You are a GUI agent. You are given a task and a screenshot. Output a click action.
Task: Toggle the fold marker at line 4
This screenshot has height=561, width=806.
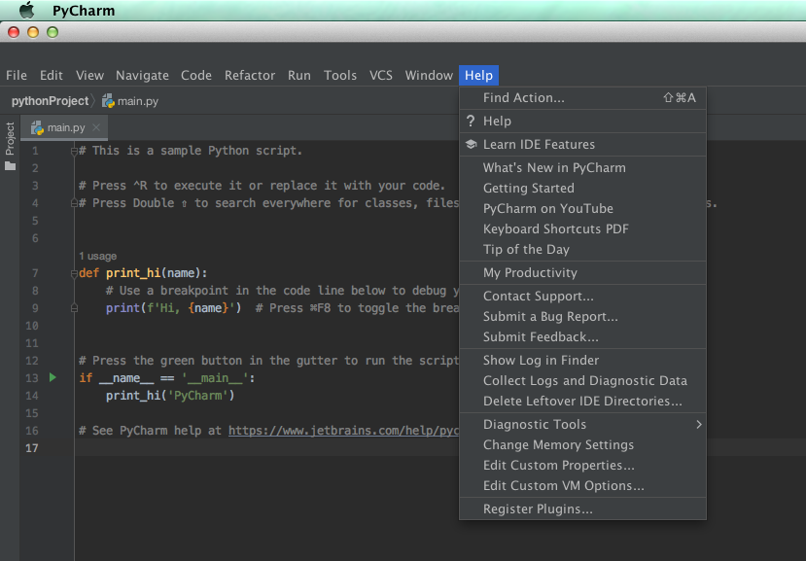coord(74,203)
